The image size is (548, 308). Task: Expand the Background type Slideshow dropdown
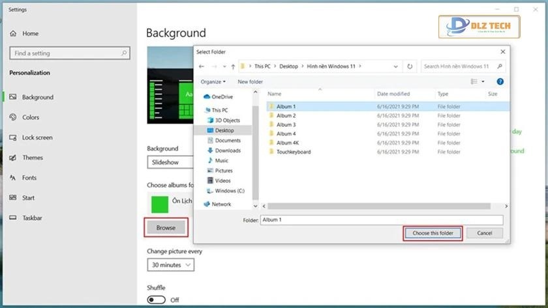(x=170, y=162)
